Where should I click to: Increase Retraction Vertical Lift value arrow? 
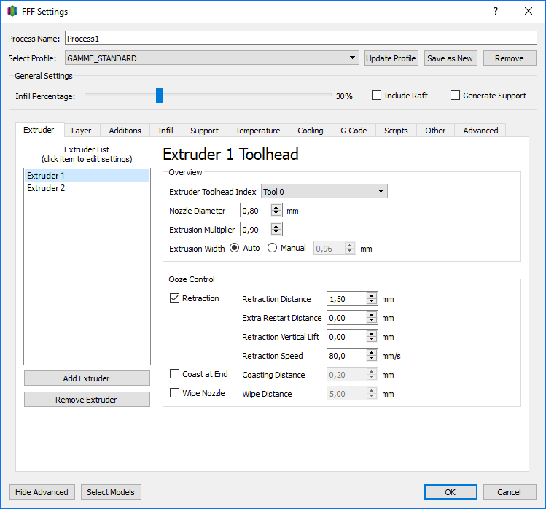coord(372,333)
